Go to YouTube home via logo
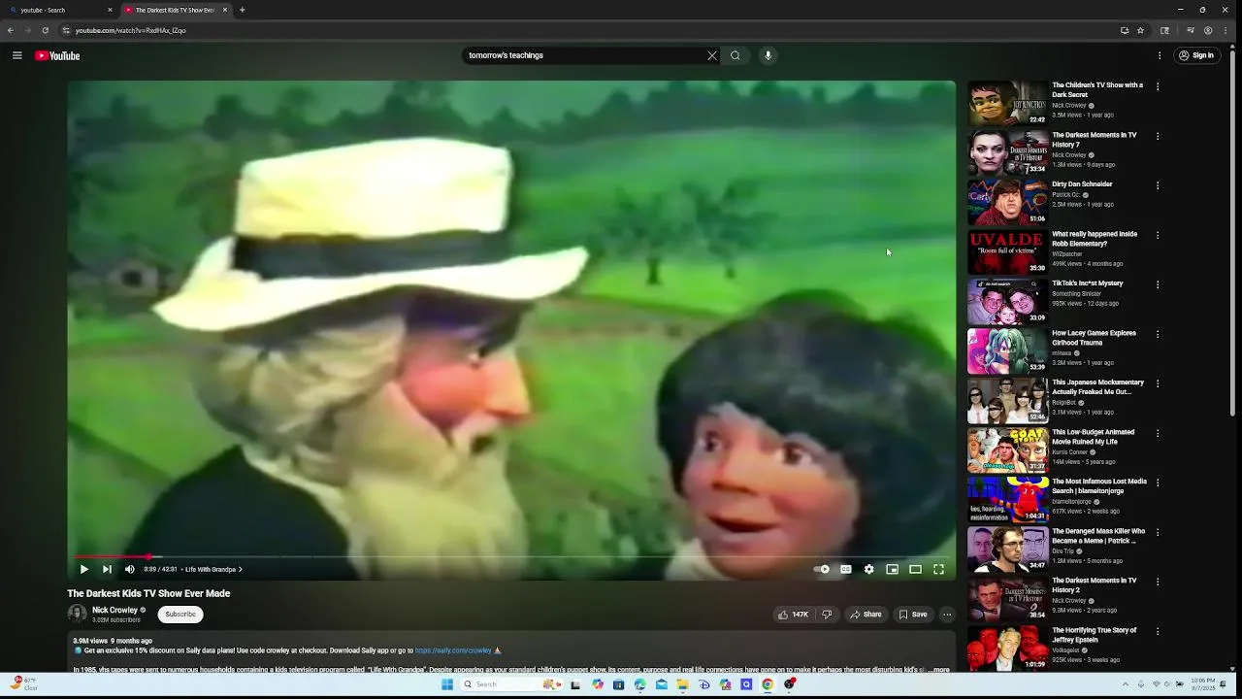Image resolution: width=1242 pixels, height=699 pixels. [57, 55]
